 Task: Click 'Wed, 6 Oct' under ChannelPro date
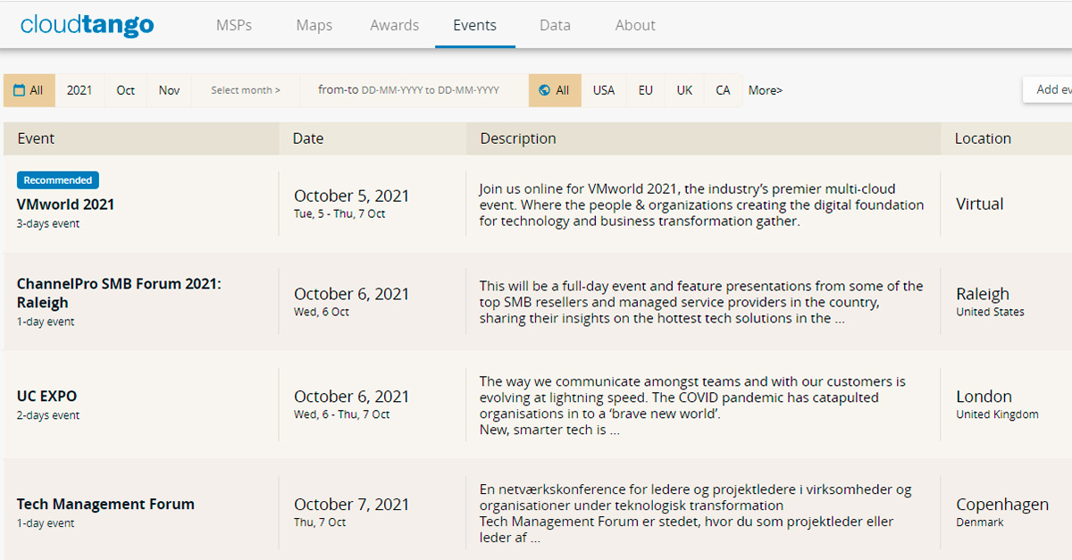[x=322, y=312]
